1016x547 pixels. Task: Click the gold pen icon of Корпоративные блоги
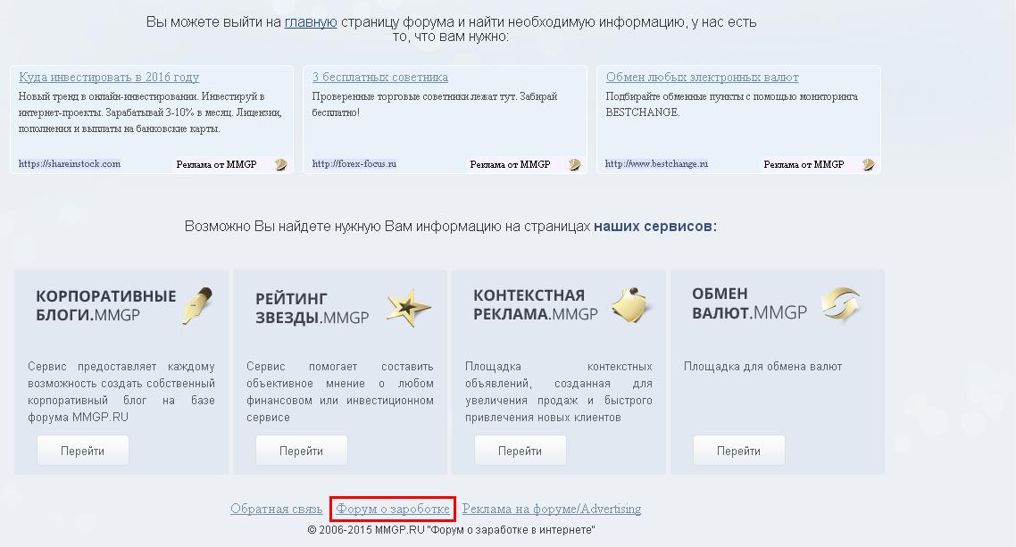197,305
